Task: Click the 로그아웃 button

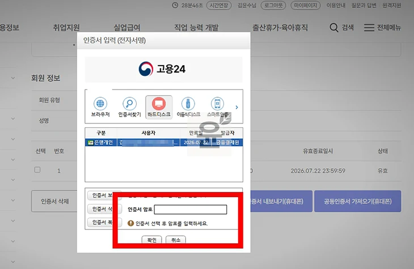Action: click(x=273, y=5)
